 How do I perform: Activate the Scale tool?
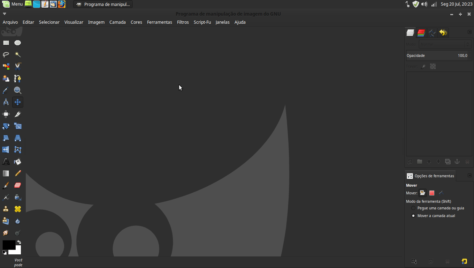(x=18, y=126)
